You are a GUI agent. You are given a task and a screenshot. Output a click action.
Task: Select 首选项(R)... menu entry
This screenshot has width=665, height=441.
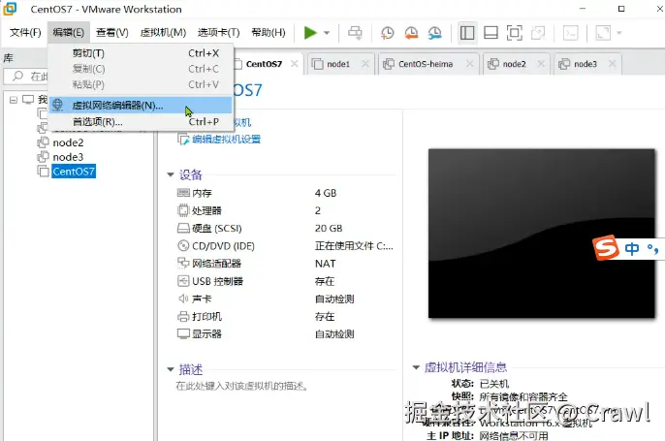(141, 122)
